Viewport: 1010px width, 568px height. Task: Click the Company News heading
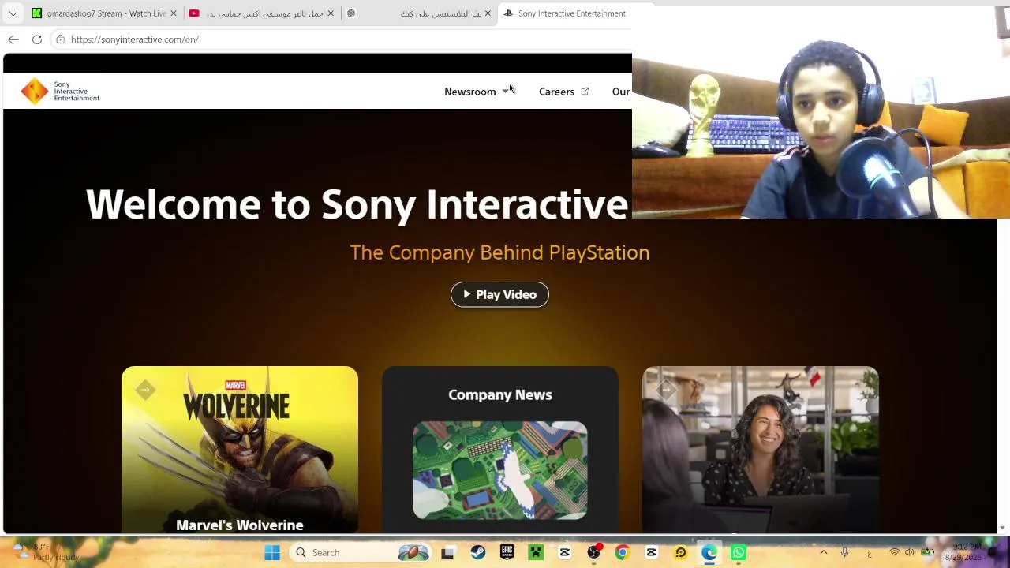500,394
